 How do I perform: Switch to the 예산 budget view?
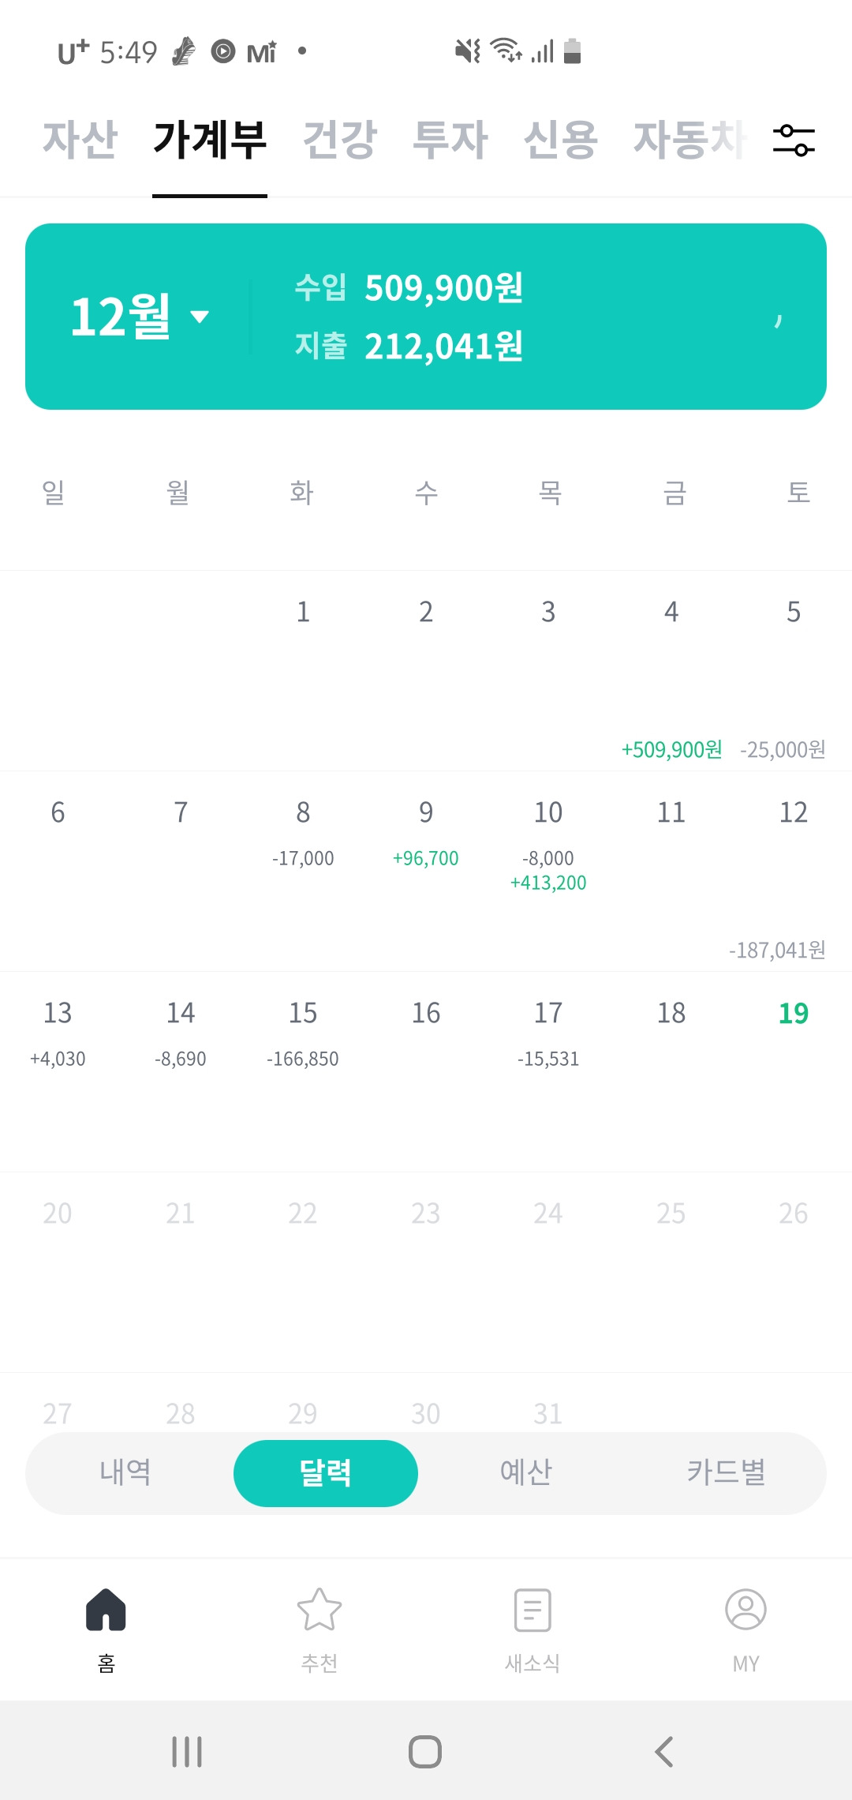click(x=526, y=1472)
